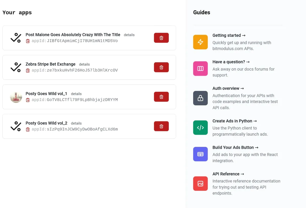Copy appId of Posty Goes Wild vol_1
The width and height of the screenshot is (306, 208).
28,100
